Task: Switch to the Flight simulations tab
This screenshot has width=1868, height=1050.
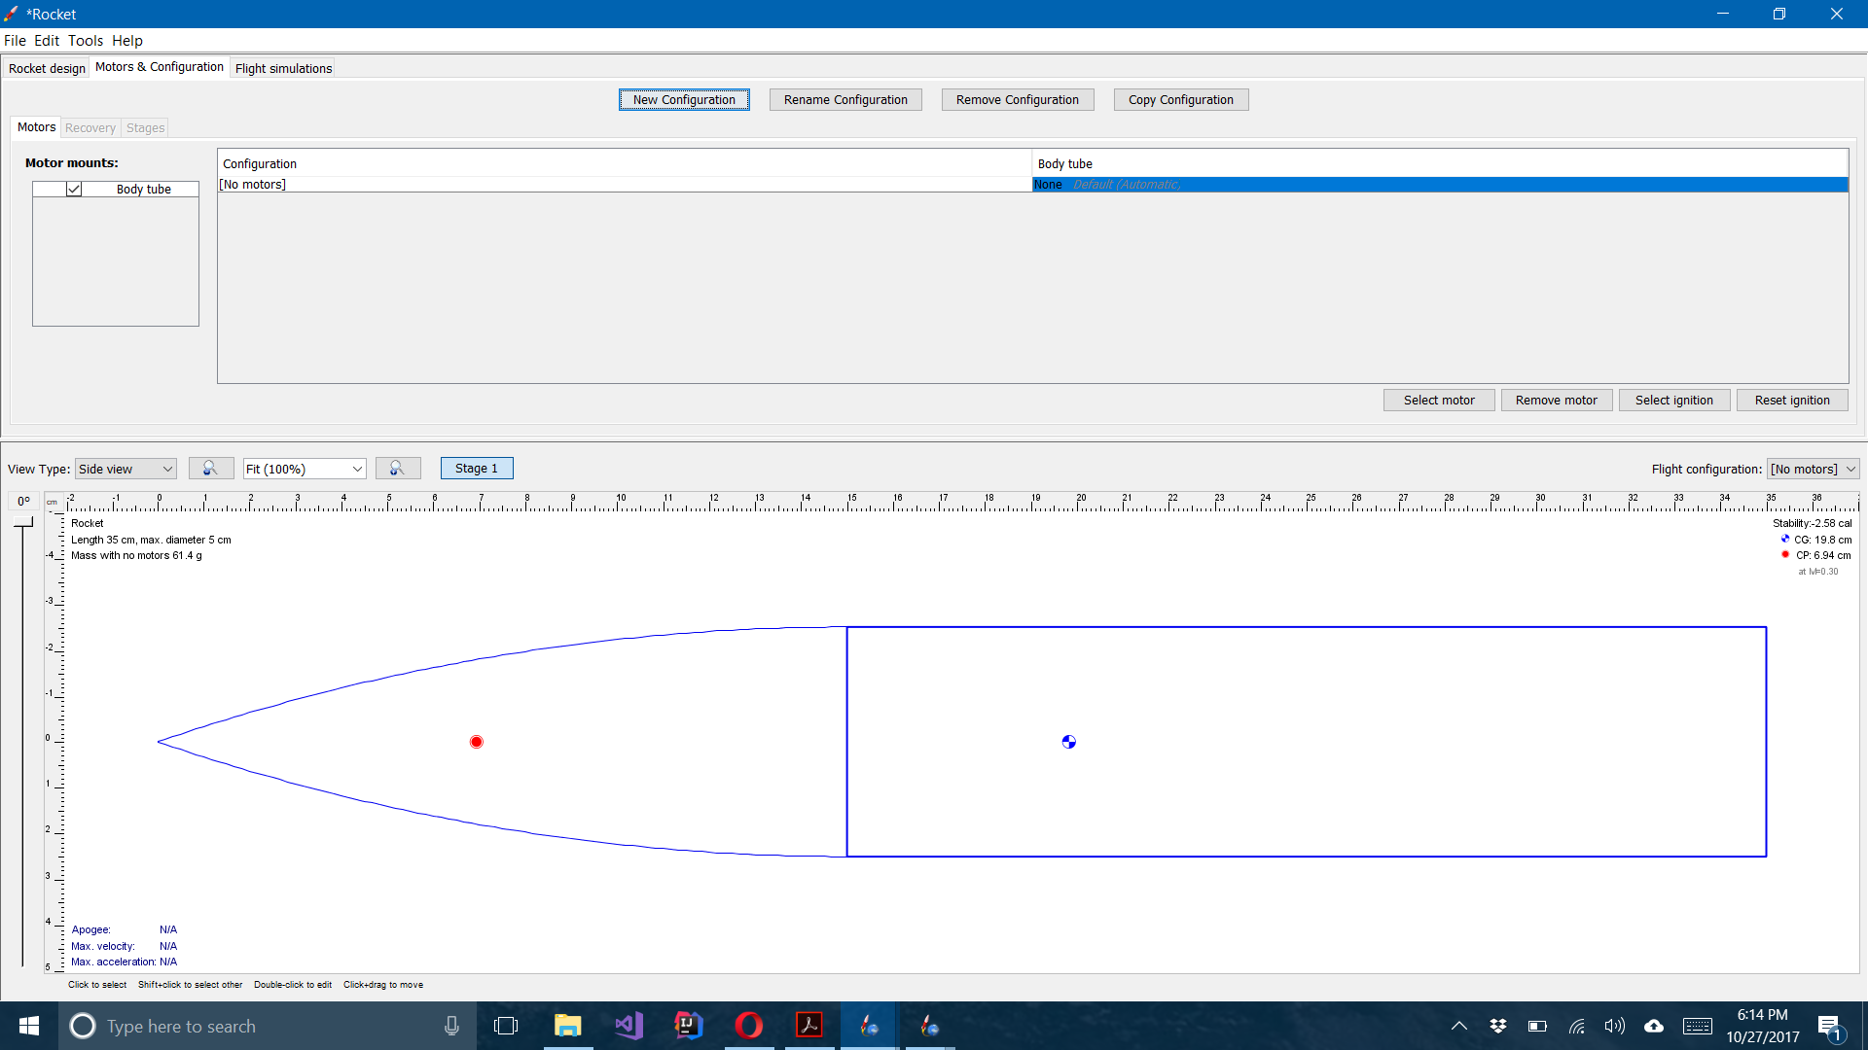Action: coord(282,68)
